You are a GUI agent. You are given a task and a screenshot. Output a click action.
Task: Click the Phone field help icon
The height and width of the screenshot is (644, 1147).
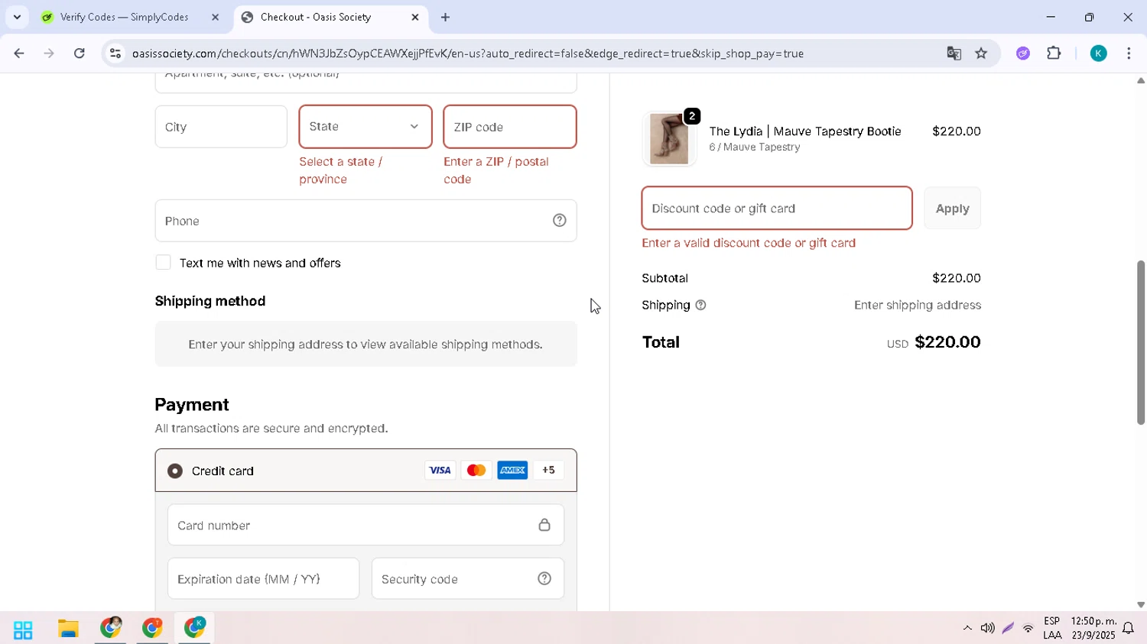(x=560, y=221)
